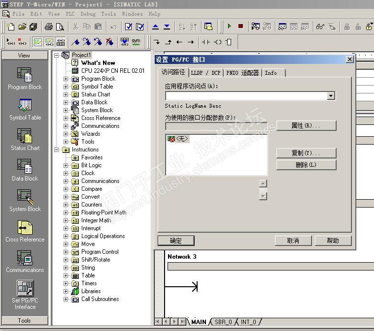Open System Block in the View bar

click(25, 201)
